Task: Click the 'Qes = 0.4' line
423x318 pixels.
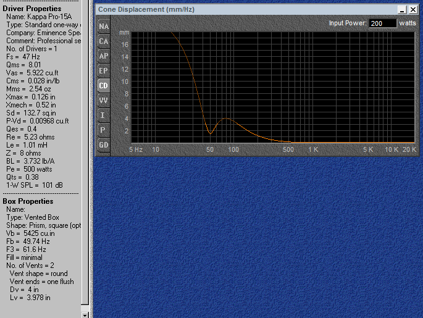Action: [22, 129]
